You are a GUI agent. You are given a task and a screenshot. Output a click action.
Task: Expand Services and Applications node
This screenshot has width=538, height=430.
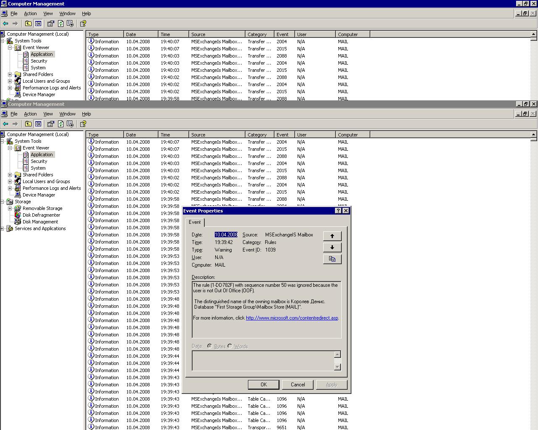(x=2, y=228)
